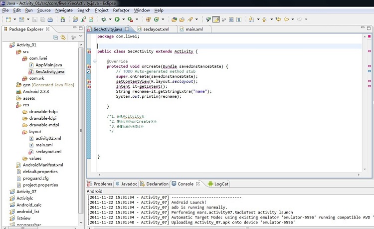This screenshot has width=374, height=229.
Task: Close the SecActivity.java editor tab
Action: [127, 29]
